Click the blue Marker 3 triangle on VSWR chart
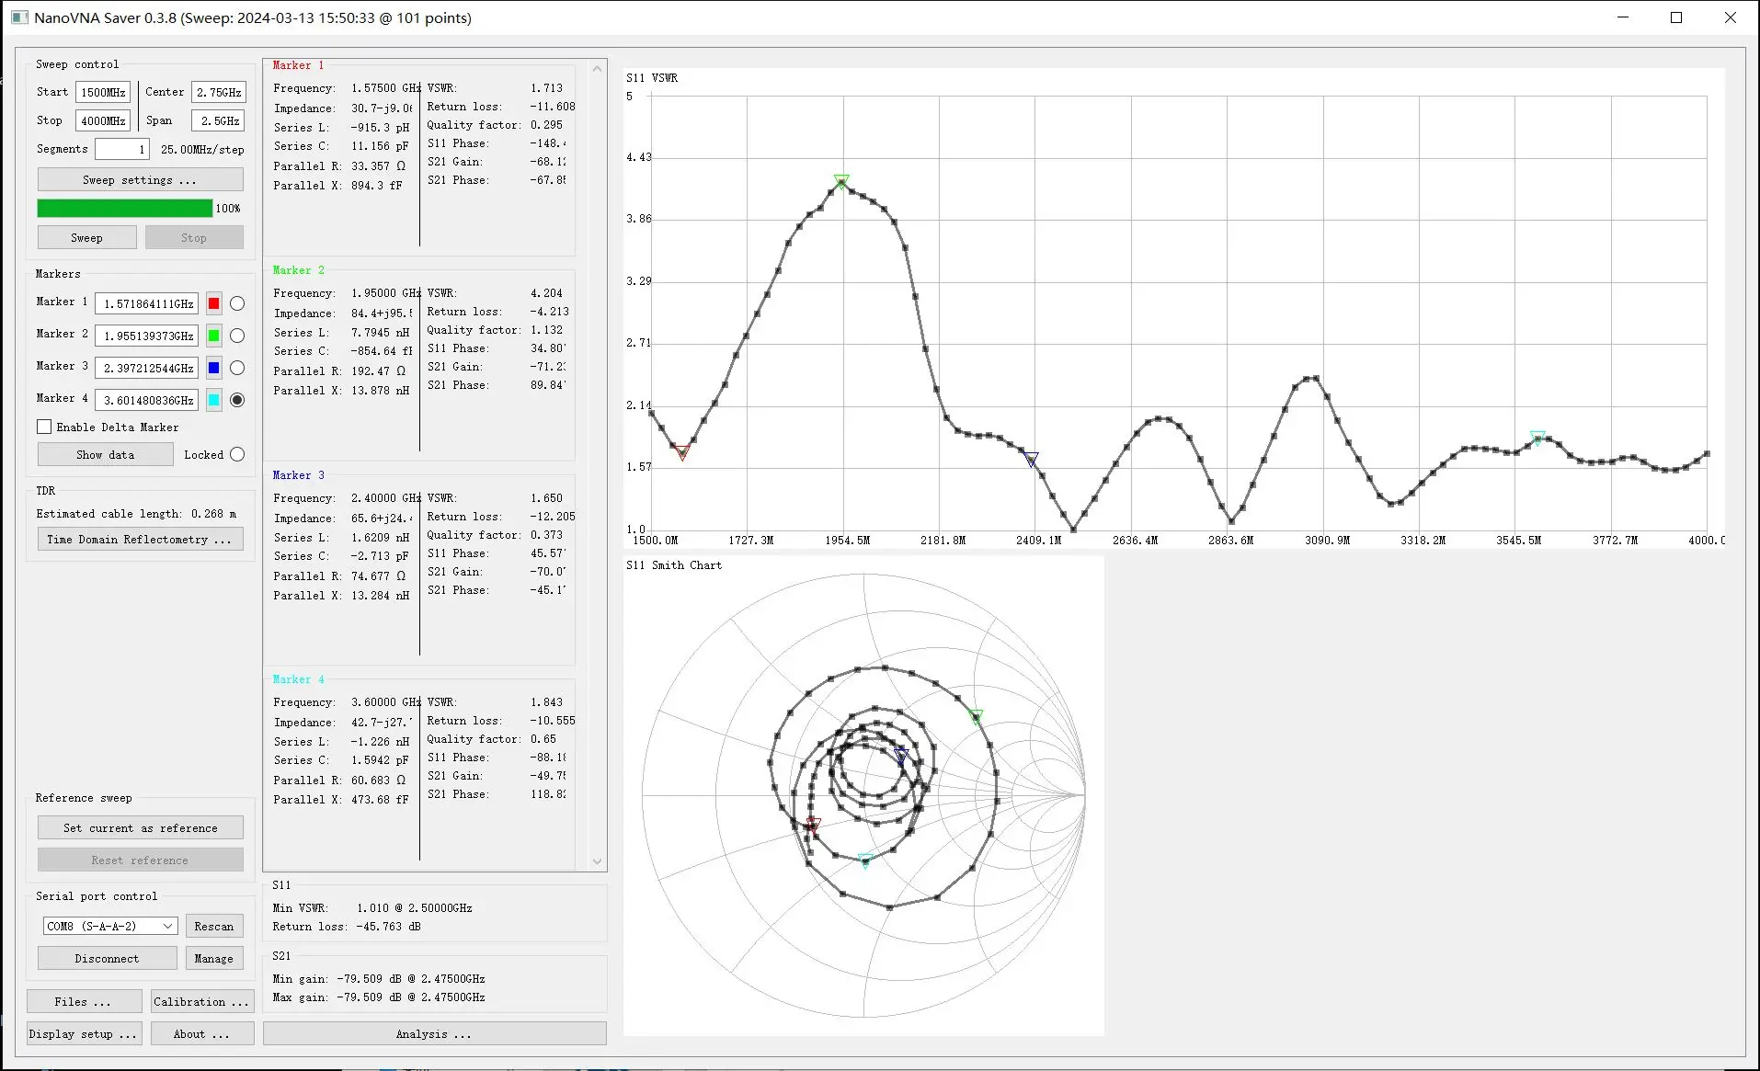1760x1071 pixels. 1031,459
